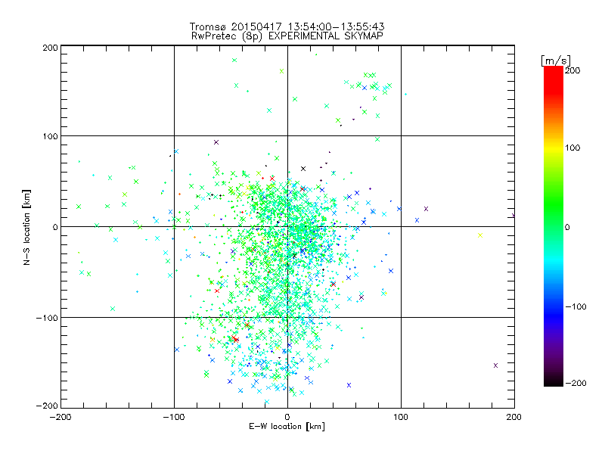Click the colorbar tick label '200'
This screenshot has width=605, height=454.
[x=572, y=70]
